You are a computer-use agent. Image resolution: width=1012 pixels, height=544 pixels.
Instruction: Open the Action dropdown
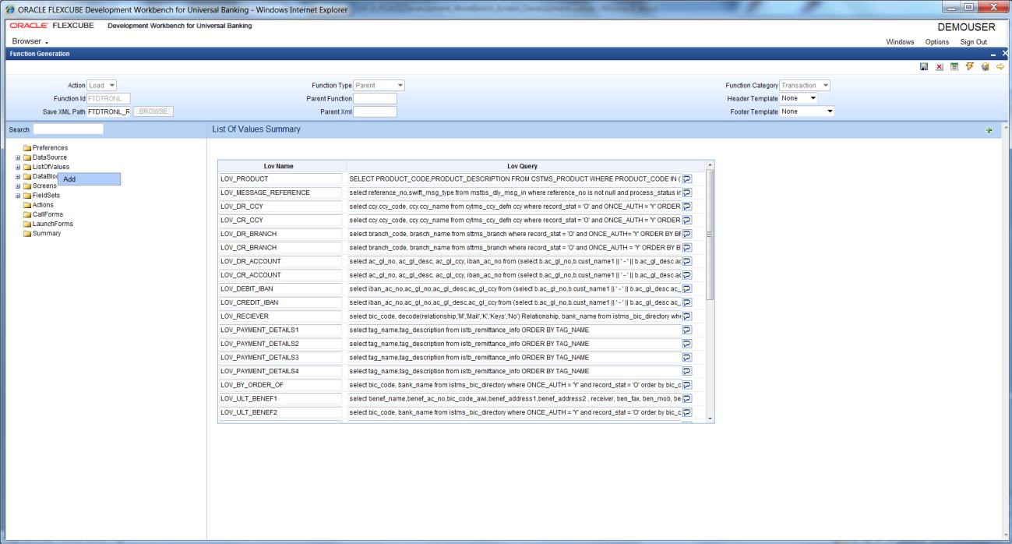pyautogui.click(x=102, y=85)
